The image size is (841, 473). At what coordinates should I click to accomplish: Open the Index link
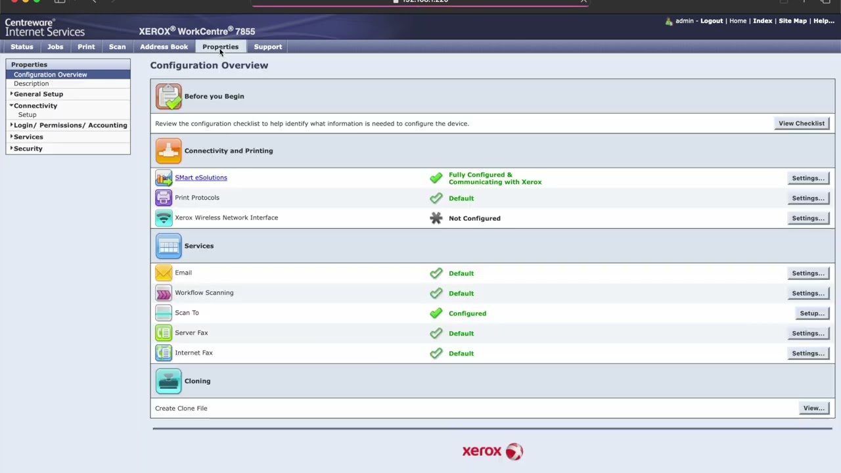(763, 21)
